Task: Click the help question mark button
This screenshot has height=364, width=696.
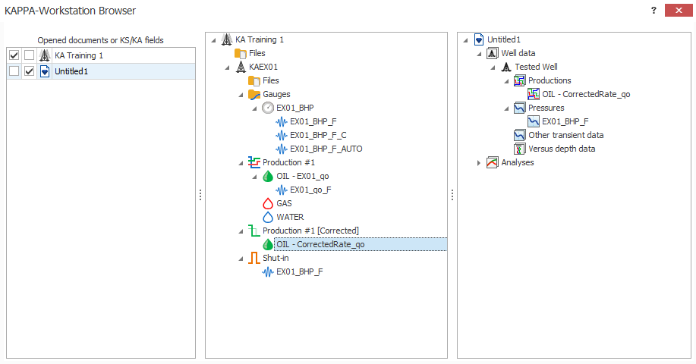Action: [x=653, y=10]
